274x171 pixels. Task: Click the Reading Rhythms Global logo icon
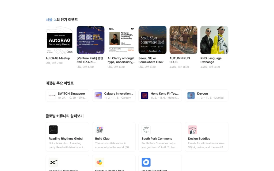[53, 130]
